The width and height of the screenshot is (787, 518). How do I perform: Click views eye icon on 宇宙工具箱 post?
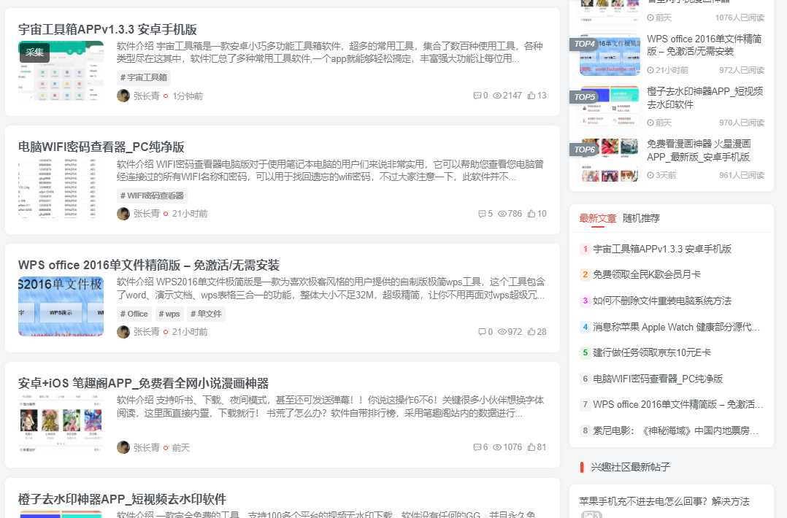coord(497,96)
